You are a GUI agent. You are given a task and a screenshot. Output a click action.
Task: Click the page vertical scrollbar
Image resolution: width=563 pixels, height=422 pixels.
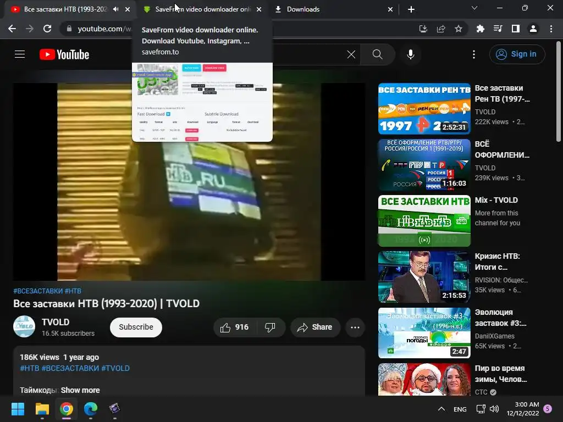559,92
